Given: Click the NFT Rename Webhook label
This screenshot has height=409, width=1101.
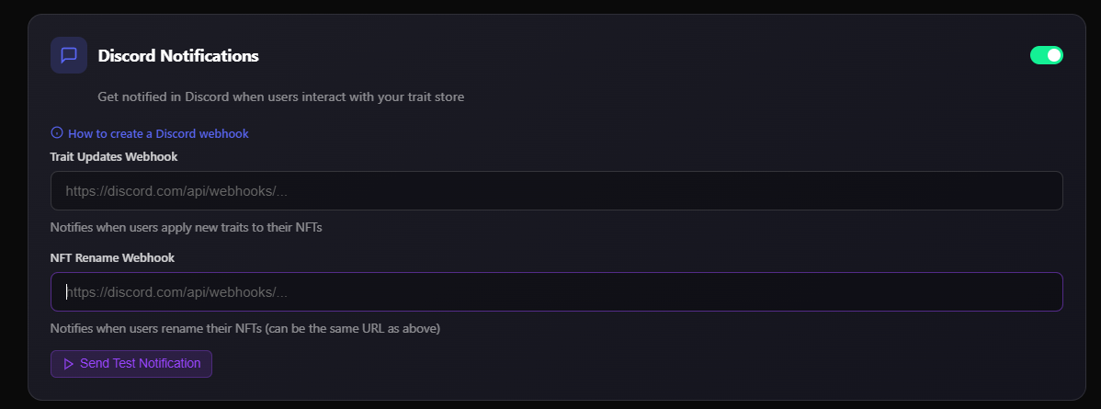Looking at the screenshot, I should (112, 257).
